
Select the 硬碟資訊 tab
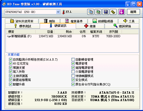click(x=58, y=26)
